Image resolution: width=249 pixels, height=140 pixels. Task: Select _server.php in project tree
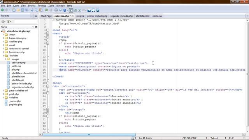(x=15, y=101)
